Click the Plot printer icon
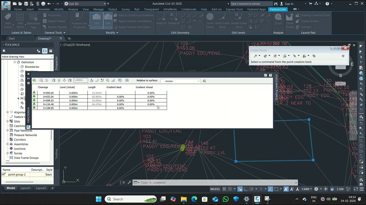Image resolution: width=366 pixels, height=205 pixels. click(43, 4)
